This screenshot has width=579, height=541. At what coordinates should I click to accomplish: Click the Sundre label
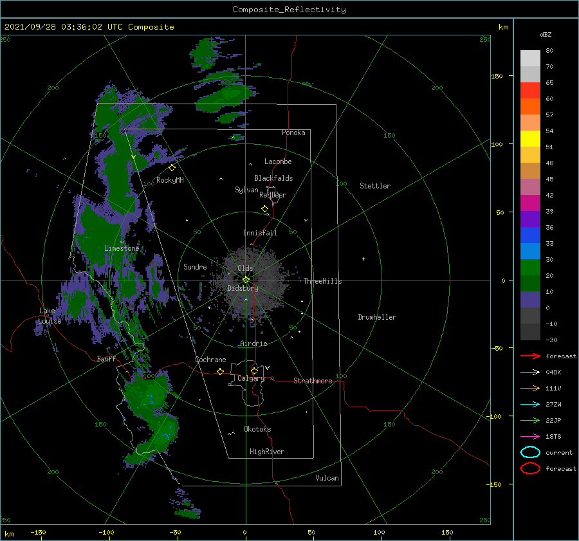coord(195,266)
